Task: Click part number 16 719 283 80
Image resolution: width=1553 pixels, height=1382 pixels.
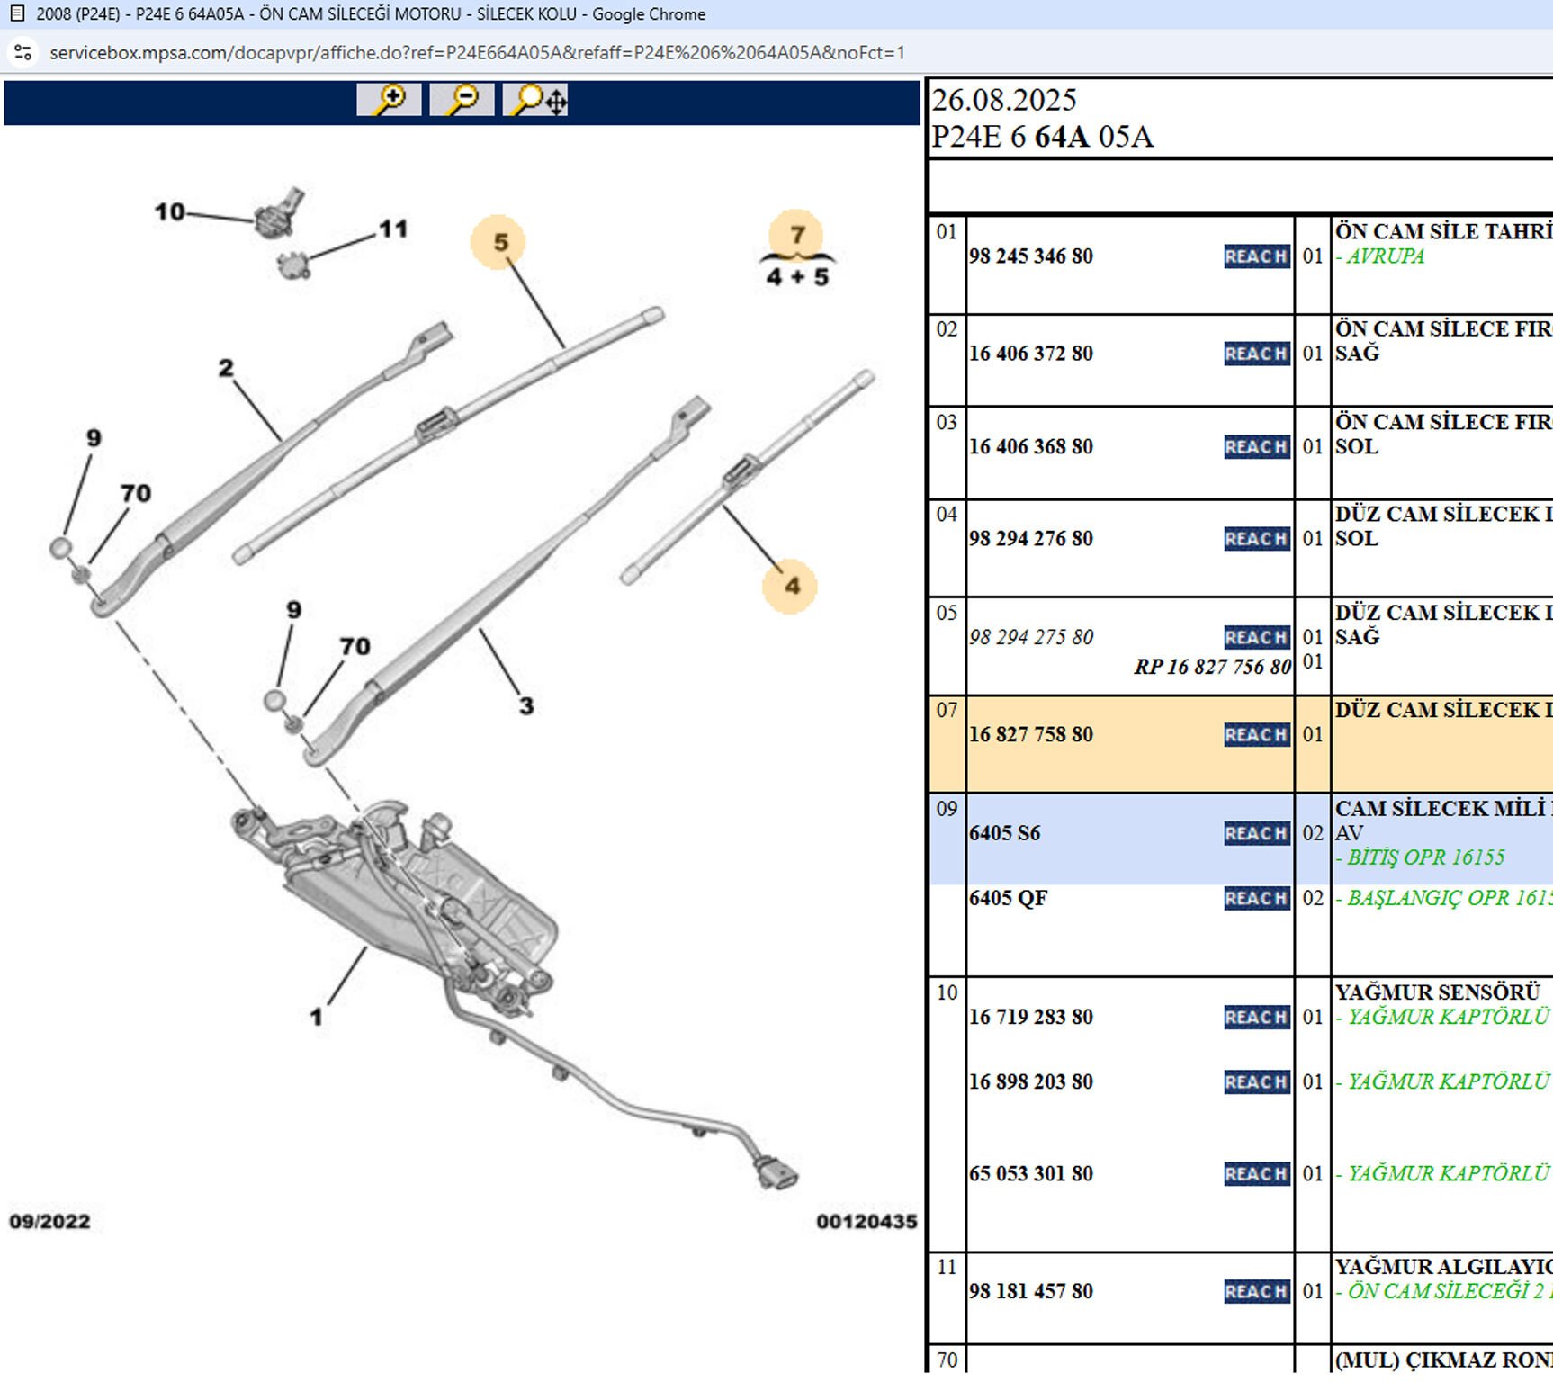Action: click(x=1031, y=1017)
